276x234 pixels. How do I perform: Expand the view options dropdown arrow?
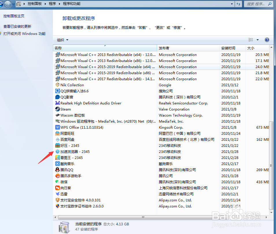click(257, 40)
